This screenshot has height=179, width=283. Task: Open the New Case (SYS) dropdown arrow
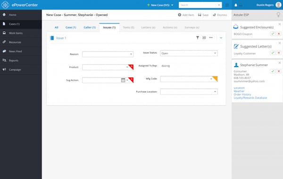(172, 5)
